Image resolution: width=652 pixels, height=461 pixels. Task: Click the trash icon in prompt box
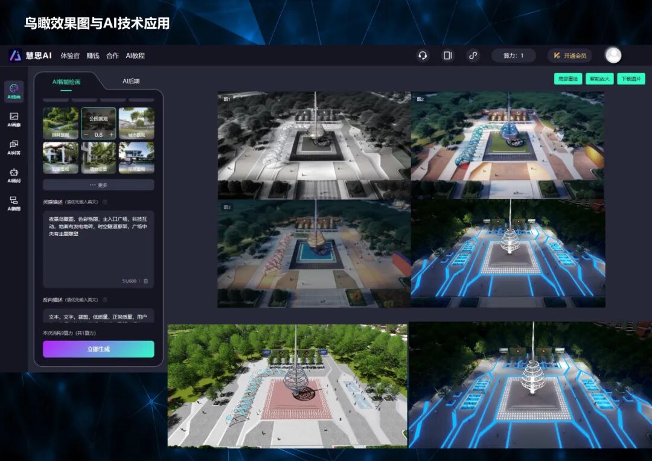(x=145, y=281)
